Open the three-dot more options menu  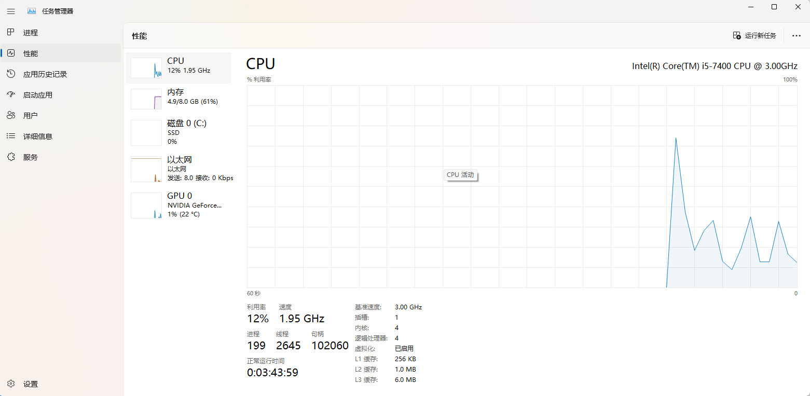click(x=797, y=36)
